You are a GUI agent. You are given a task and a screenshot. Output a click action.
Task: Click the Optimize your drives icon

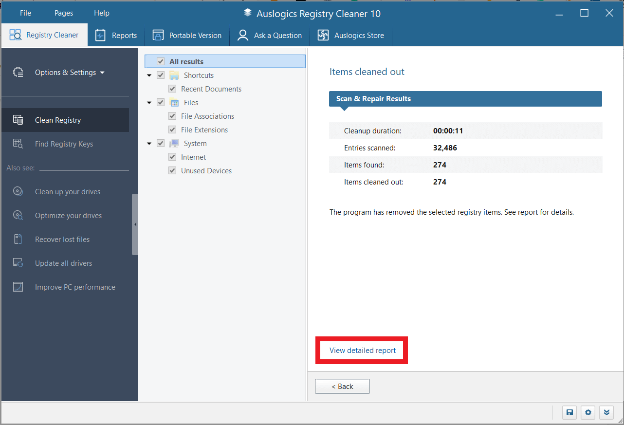pyautogui.click(x=18, y=215)
